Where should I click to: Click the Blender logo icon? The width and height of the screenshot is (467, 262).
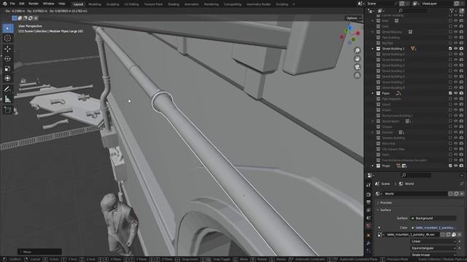point(5,4)
